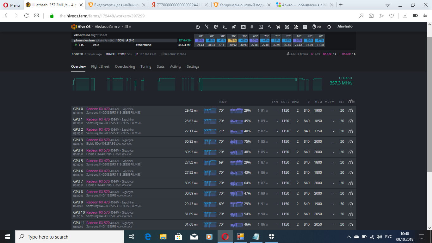Open new browser tab with plus button

click(x=341, y=5)
